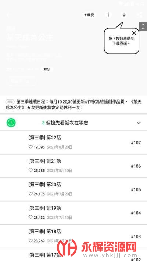Open the info 'i' icon
The width and height of the screenshot is (147, 261).
[108, 15]
